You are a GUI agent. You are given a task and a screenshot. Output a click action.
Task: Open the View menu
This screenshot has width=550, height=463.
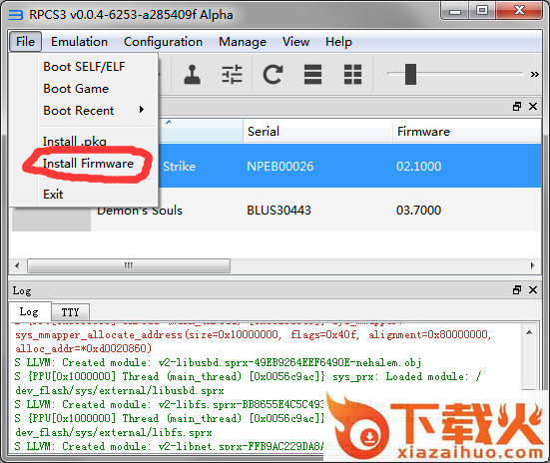click(x=296, y=42)
